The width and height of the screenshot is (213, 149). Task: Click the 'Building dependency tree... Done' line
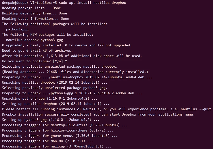pyautogui.click(x=35, y=13)
